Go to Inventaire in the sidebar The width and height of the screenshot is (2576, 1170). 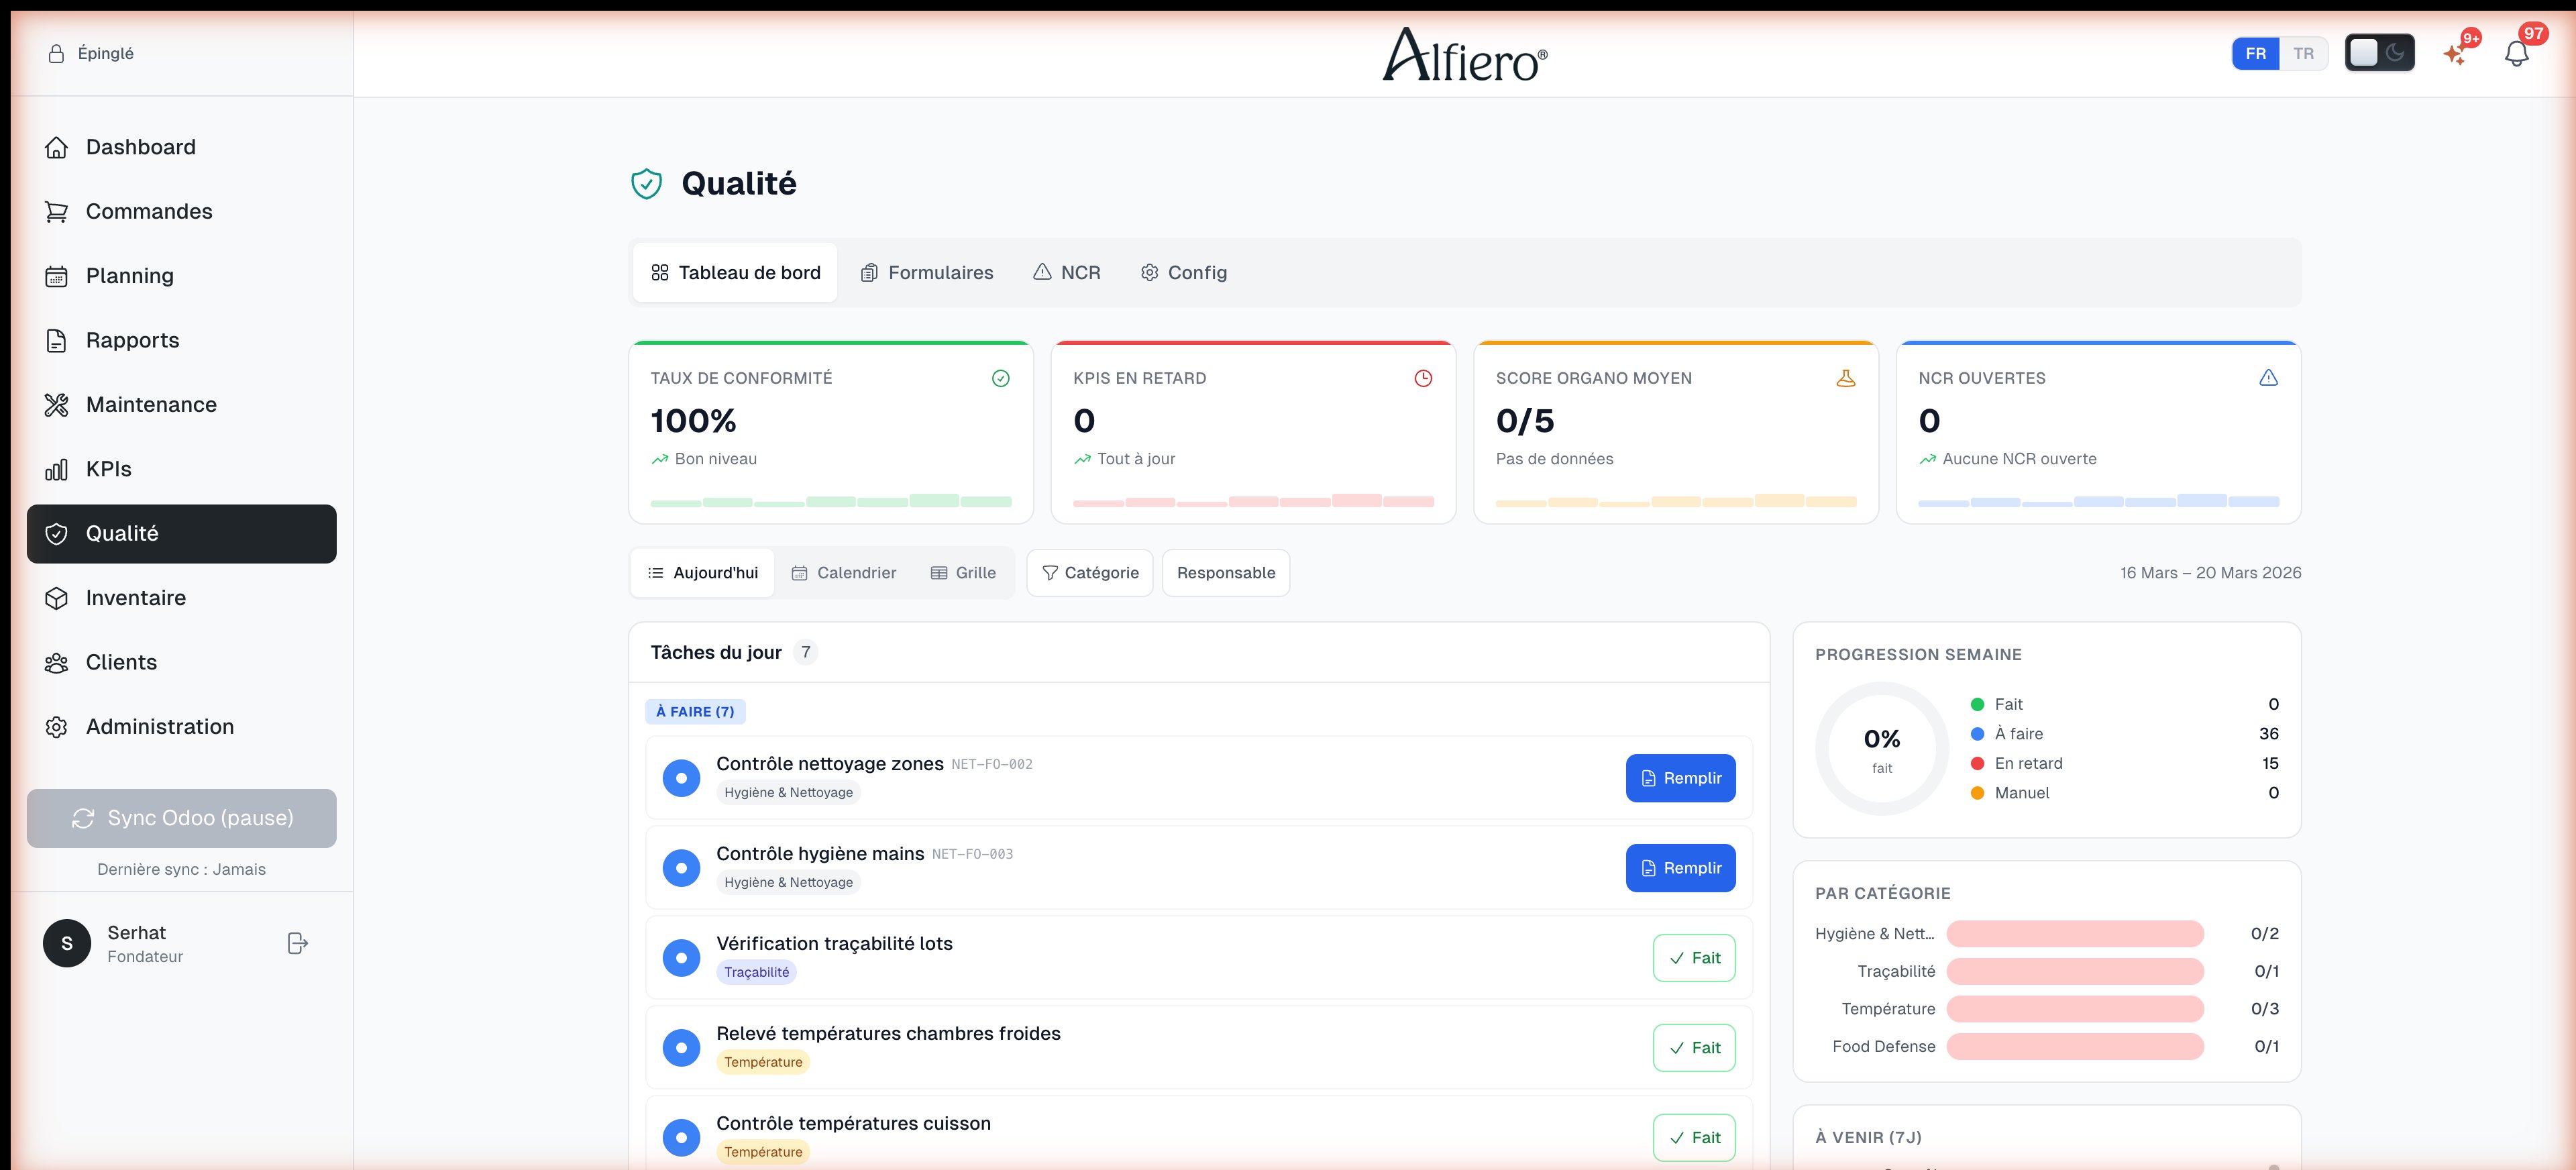135,598
